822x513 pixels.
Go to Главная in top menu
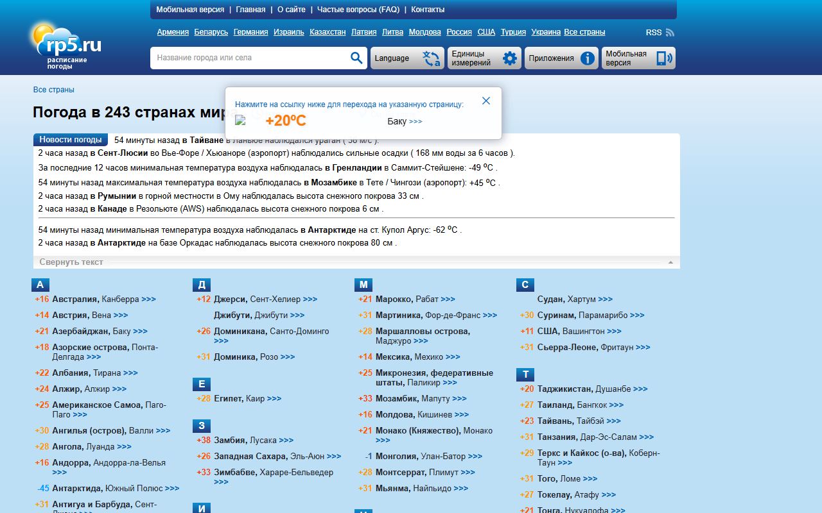(x=250, y=10)
